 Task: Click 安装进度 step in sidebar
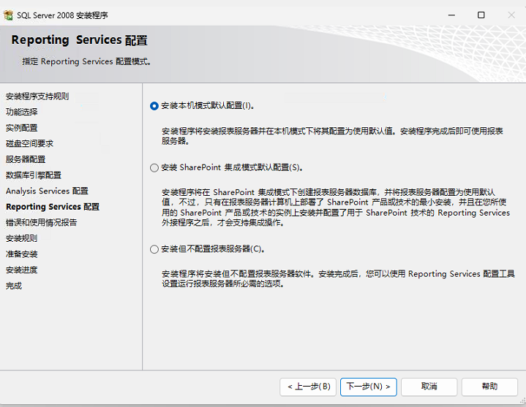(x=21, y=270)
